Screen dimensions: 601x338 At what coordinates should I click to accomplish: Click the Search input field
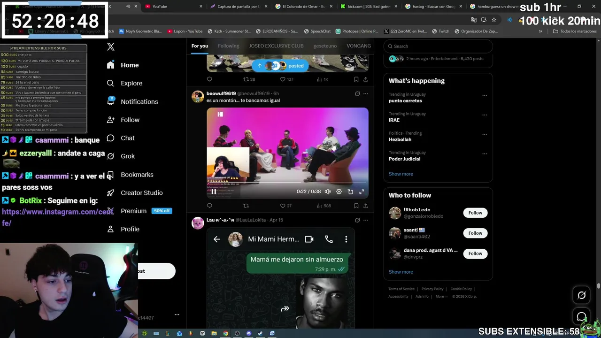438,46
